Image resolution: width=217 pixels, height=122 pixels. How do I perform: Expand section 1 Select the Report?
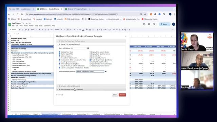(x=91, y=41)
